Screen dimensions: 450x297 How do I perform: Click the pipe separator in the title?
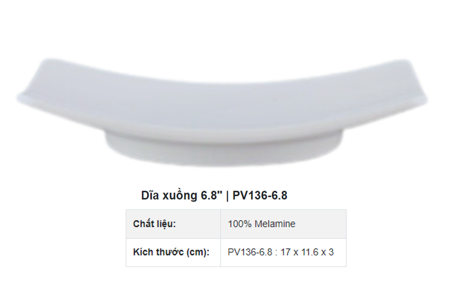[227, 196]
